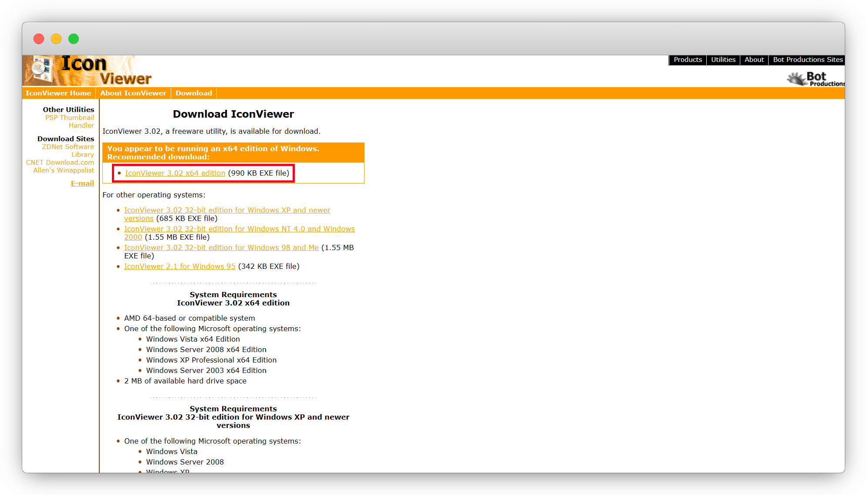The image size is (867, 495).
Task: Go to the IconViewer Home tab
Action: 58,93
